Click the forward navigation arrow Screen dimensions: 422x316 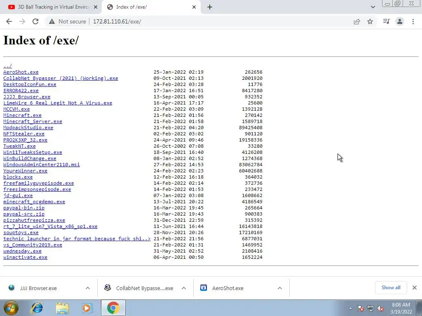click(x=22, y=21)
